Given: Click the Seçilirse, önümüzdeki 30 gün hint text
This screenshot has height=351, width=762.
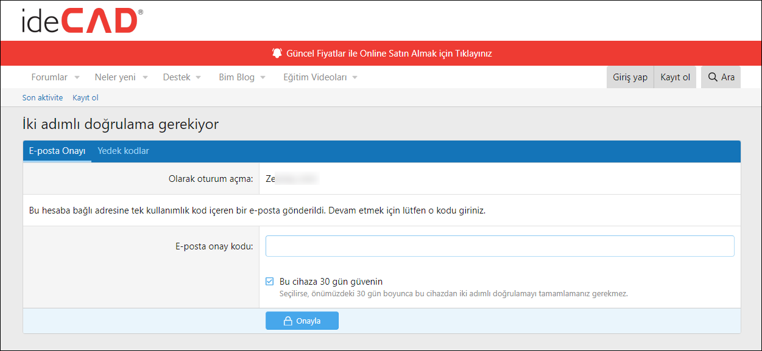Looking at the screenshot, I should point(453,293).
